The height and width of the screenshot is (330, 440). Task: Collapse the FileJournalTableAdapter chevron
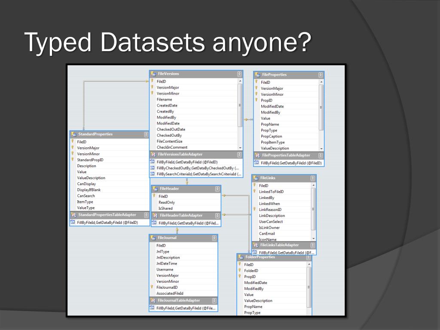(x=214, y=300)
